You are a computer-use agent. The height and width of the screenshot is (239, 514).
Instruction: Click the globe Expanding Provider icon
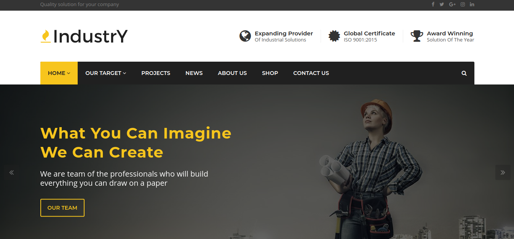pos(245,36)
